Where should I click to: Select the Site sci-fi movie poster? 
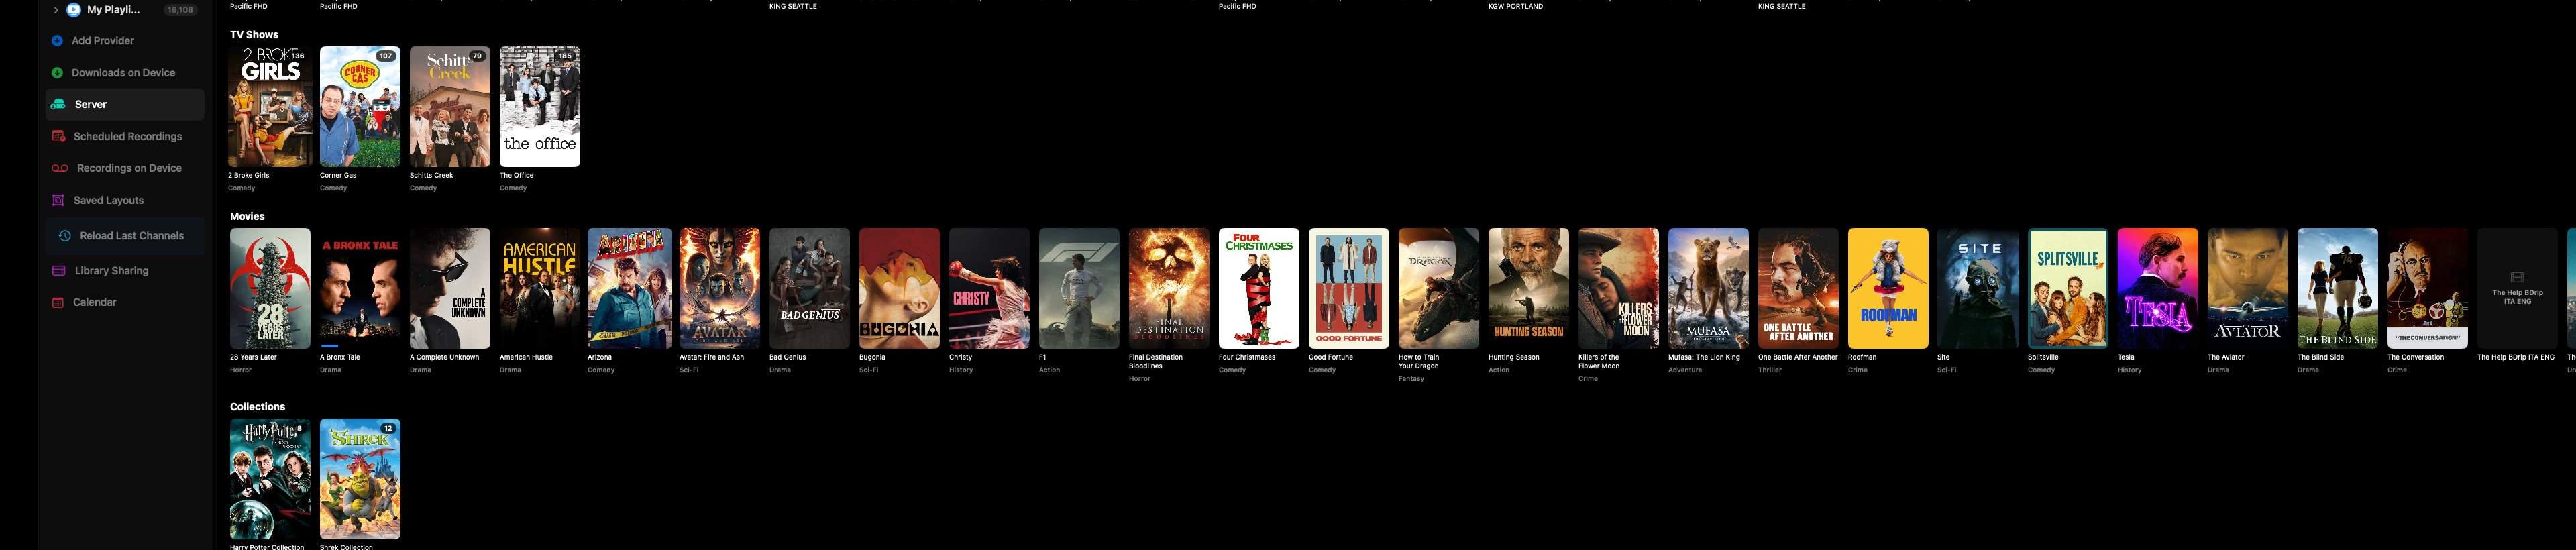[x=1978, y=288]
